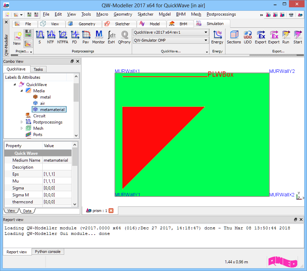The height and width of the screenshot is (271, 307).
Task: Open the Geometry menu
Action: point(123,14)
